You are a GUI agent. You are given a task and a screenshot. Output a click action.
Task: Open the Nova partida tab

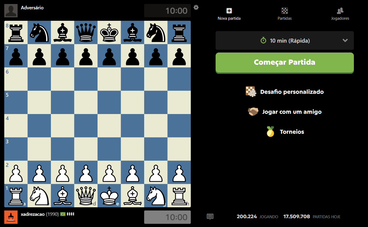pyautogui.click(x=229, y=14)
